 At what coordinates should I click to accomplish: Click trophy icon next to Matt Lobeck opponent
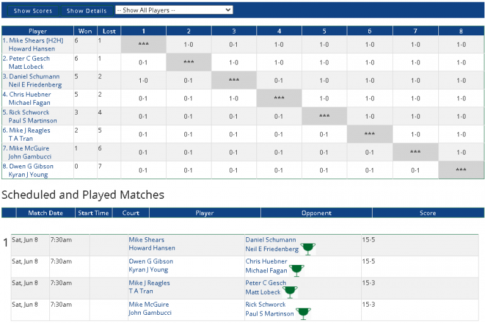pos(290,292)
